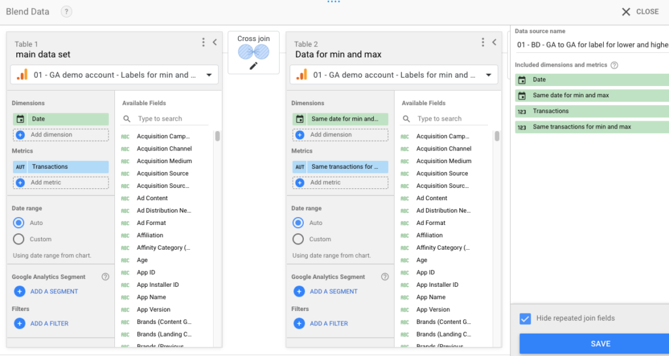Select Age field in Table 1
This screenshot has height=356, width=669.
[x=142, y=260]
